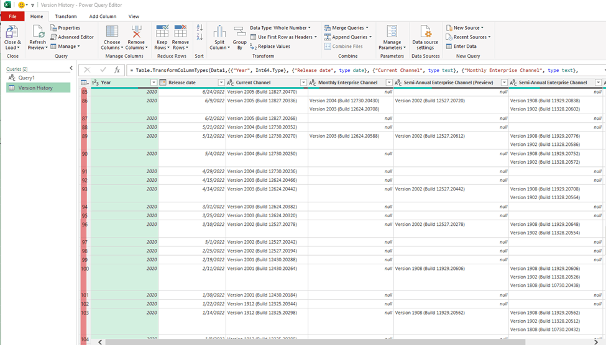
Task: Expand the Recent Sources dropdown
Action: tap(489, 37)
